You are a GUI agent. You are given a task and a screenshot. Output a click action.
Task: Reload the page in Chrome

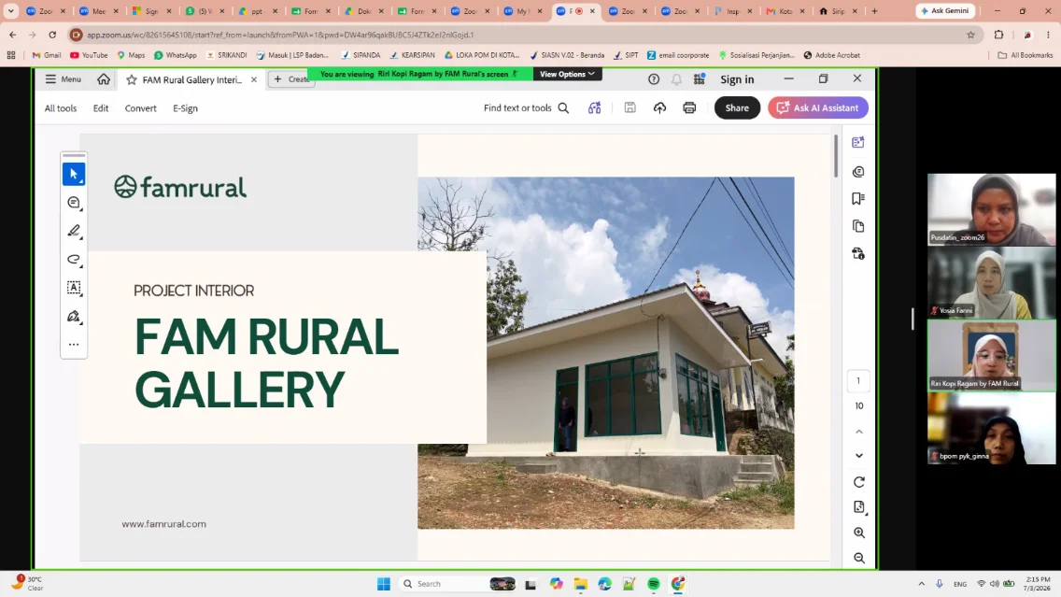52,35
